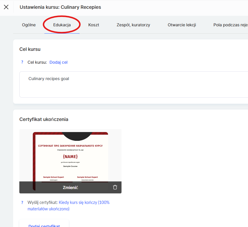Close course settings with the X icon
The width and height of the screenshot is (248, 227).
click(6, 7)
